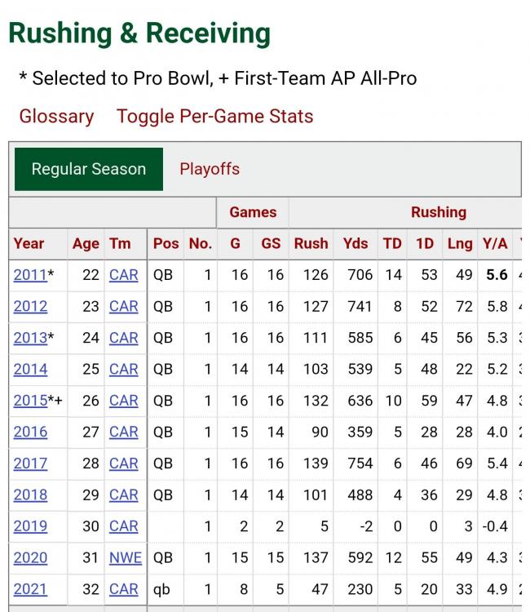Select the Regular Season tab
The image size is (530, 612).
[89, 170]
